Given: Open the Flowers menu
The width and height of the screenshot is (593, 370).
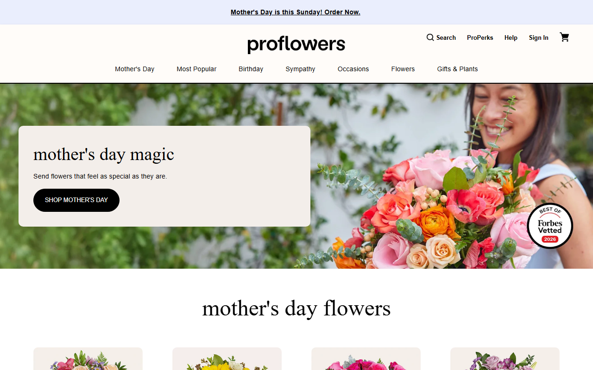Looking at the screenshot, I should click(x=403, y=69).
